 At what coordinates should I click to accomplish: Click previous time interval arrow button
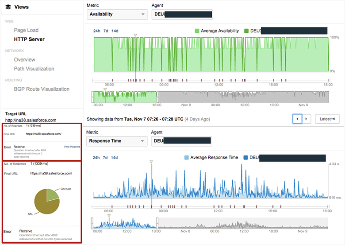coord(297,119)
